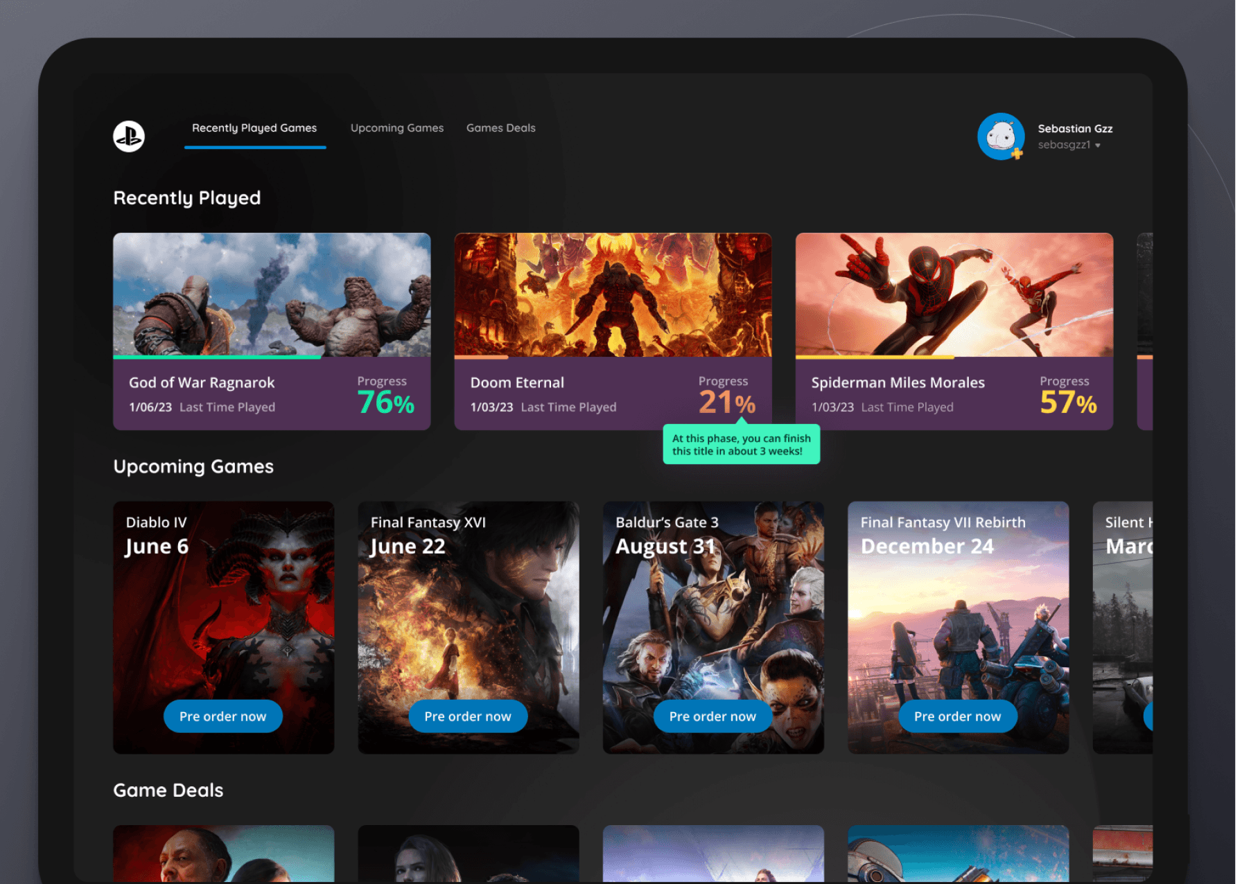1242x884 pixels.
Task: Go to the Games Deals tab
Action: (x=501, y=128)
